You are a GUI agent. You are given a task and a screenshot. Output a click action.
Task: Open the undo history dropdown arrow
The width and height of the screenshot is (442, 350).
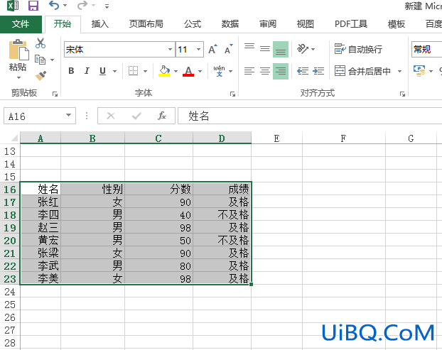point(65,6)
